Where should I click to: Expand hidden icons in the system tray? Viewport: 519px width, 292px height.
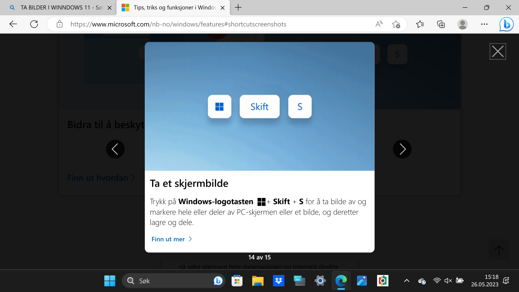pos(407,281)
